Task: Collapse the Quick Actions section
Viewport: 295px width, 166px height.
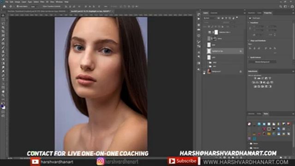Action: tap(249, 57)
